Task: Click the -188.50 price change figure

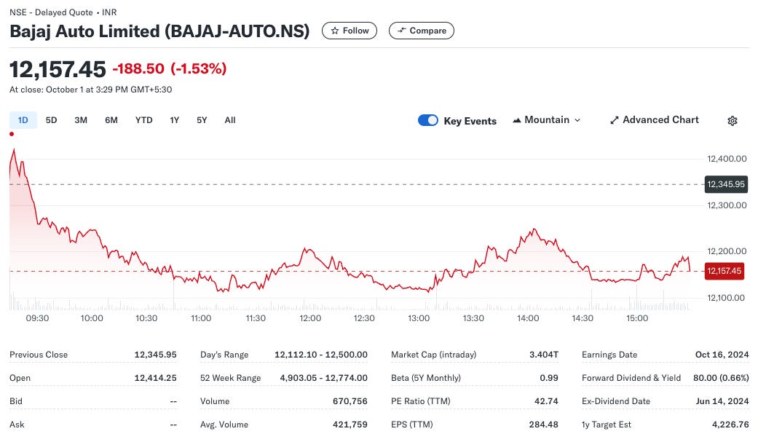Action: coord(138,68)
